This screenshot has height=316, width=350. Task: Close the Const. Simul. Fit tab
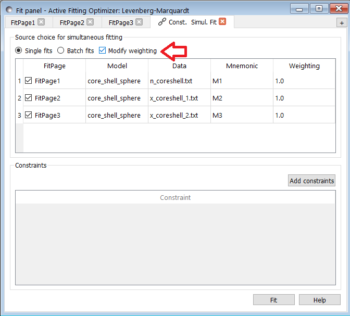222,22
